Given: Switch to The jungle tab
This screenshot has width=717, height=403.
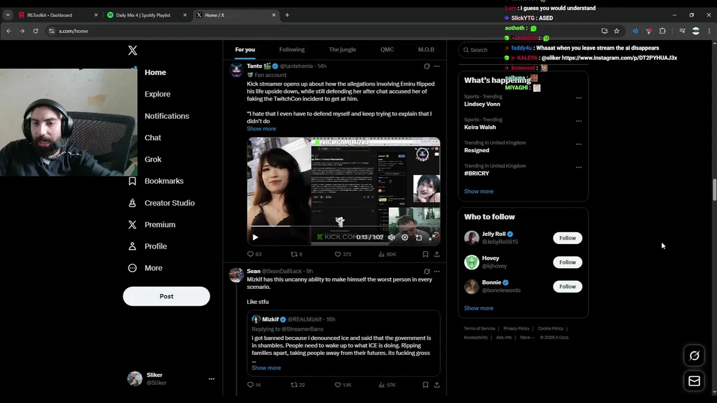Looking at the screenshot, I should [x=342, y=49].
